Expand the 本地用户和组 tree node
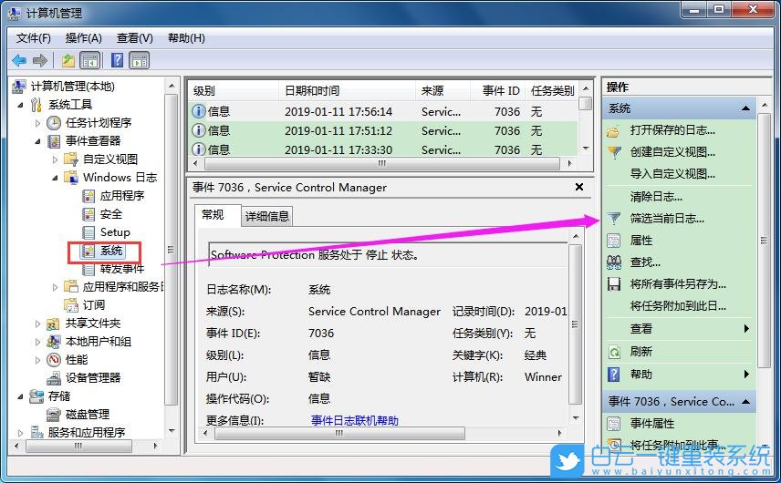This screenshot has height=483, width=781. (37, 343)
